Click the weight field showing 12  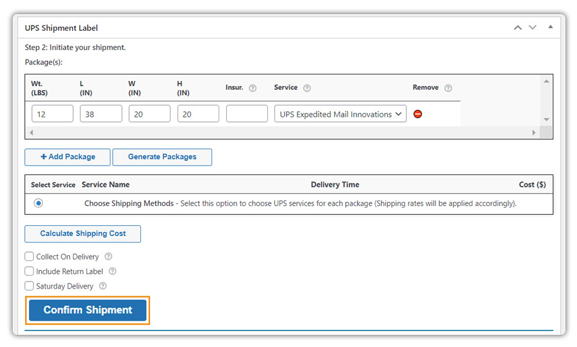[x=53, y=114]
